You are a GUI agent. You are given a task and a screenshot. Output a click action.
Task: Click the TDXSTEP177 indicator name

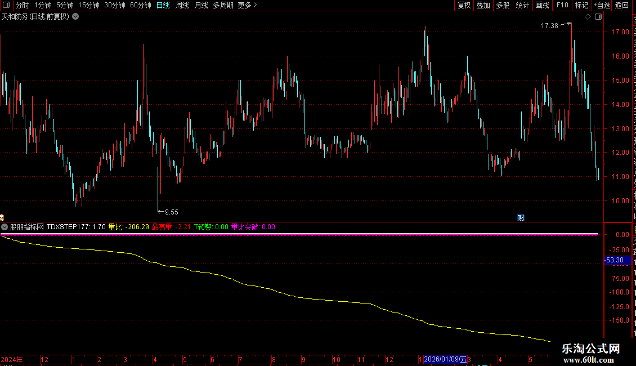[76, 227]
